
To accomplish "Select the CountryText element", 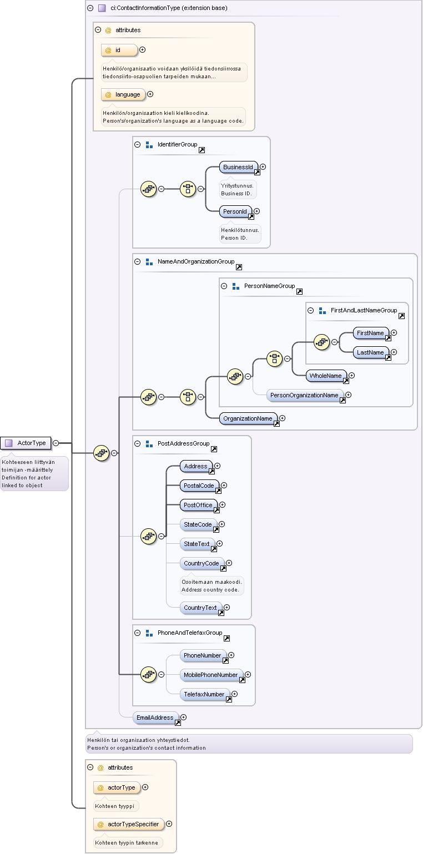I will 201,608.
